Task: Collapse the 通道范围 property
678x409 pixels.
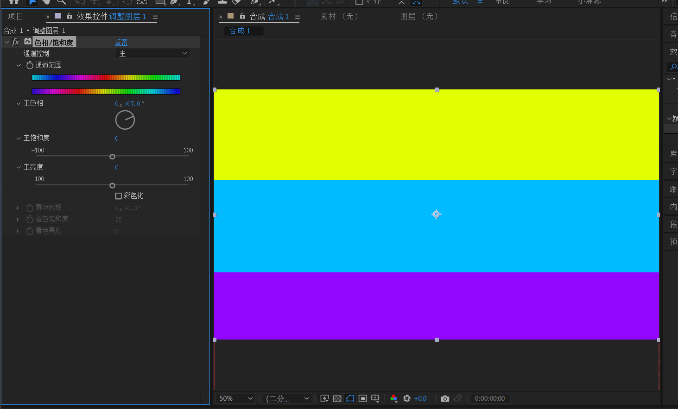Action: pyautogui.click(x=19, y=65)
